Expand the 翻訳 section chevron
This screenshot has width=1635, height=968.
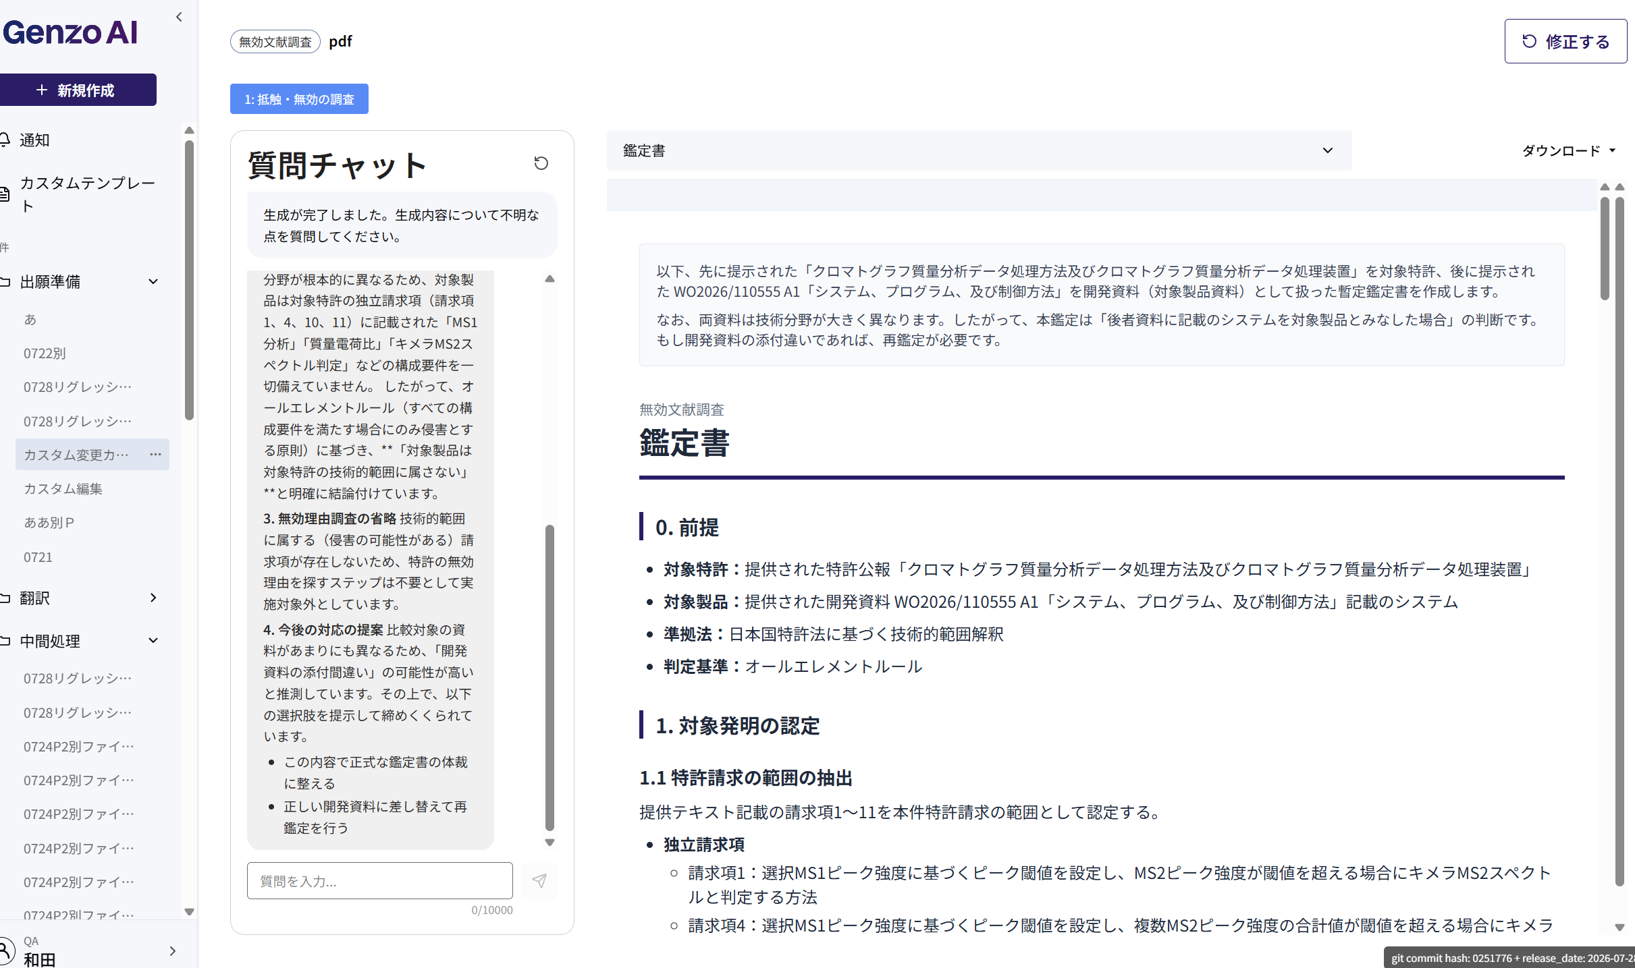point(153,598)
